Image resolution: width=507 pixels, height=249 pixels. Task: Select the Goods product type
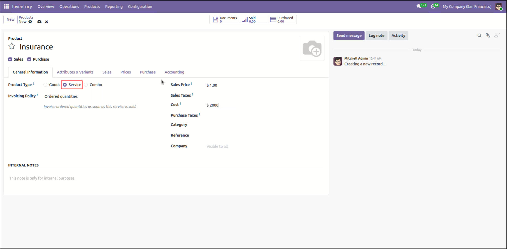[45, 85]
